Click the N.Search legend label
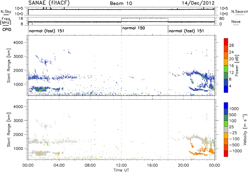 [x=239, y=11]
